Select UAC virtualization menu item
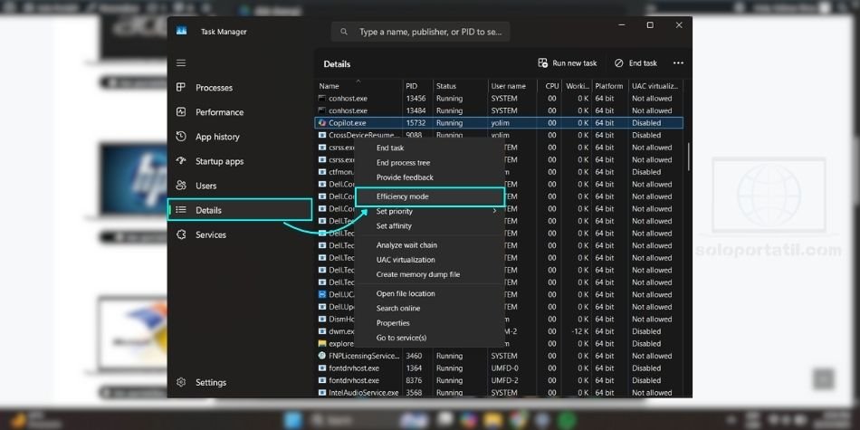 (406, 260)
